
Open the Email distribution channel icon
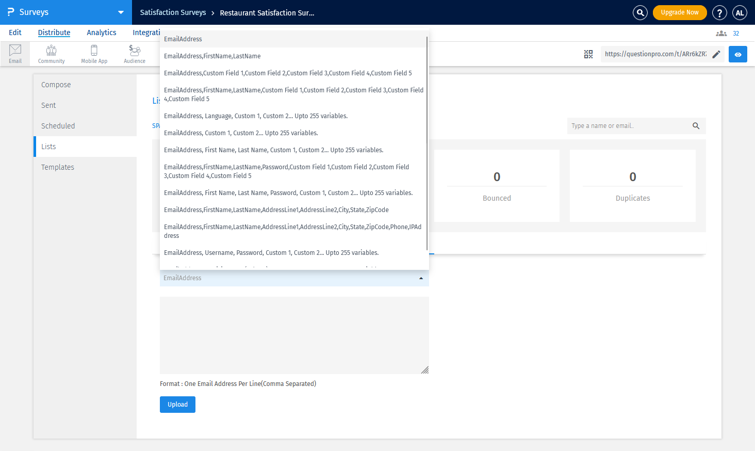(15, 53)
